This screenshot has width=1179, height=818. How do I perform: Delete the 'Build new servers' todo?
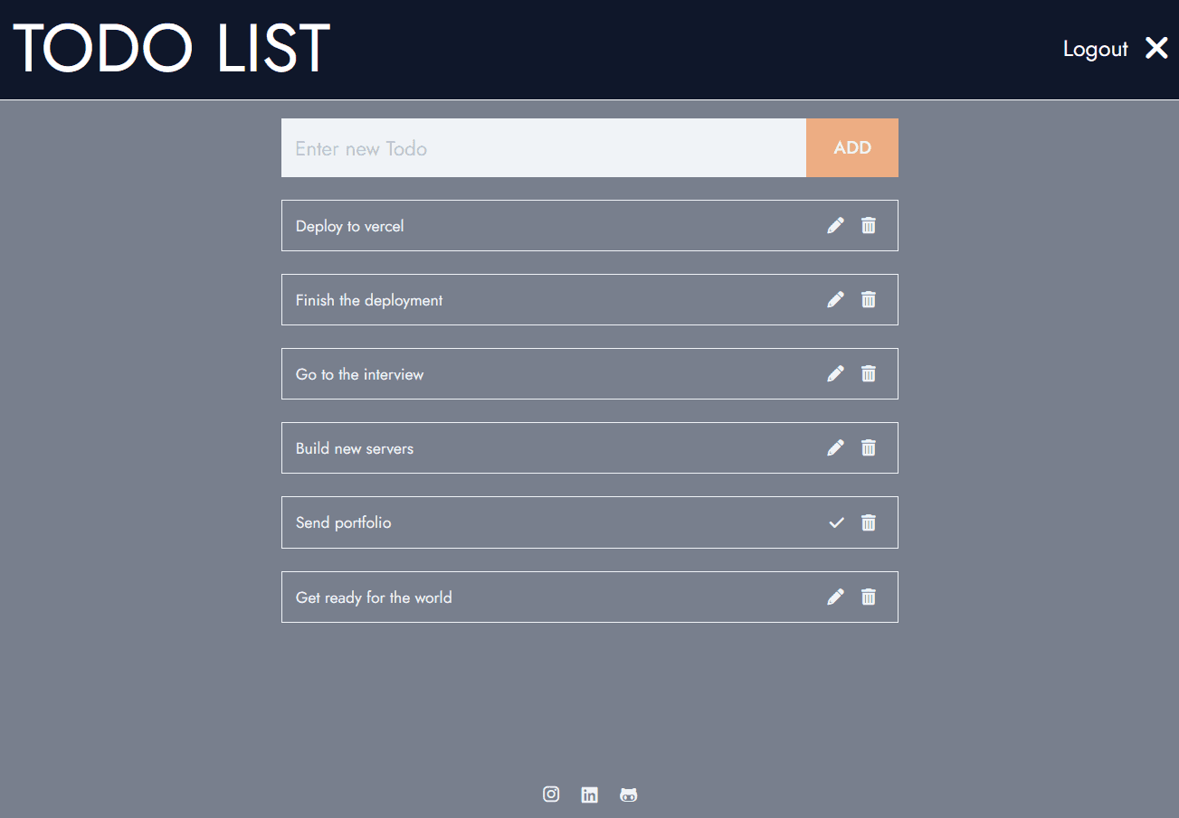coord(868,447)
